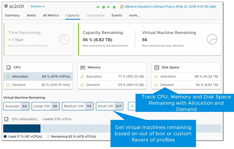Screen dimensions: 234x149
Task: Expand the more... tab menu
Action: pos(134,15)
